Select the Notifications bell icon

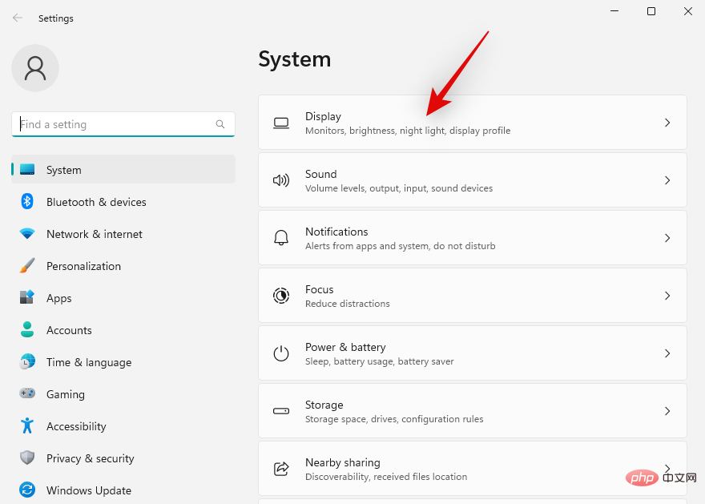tap(281, 237)
